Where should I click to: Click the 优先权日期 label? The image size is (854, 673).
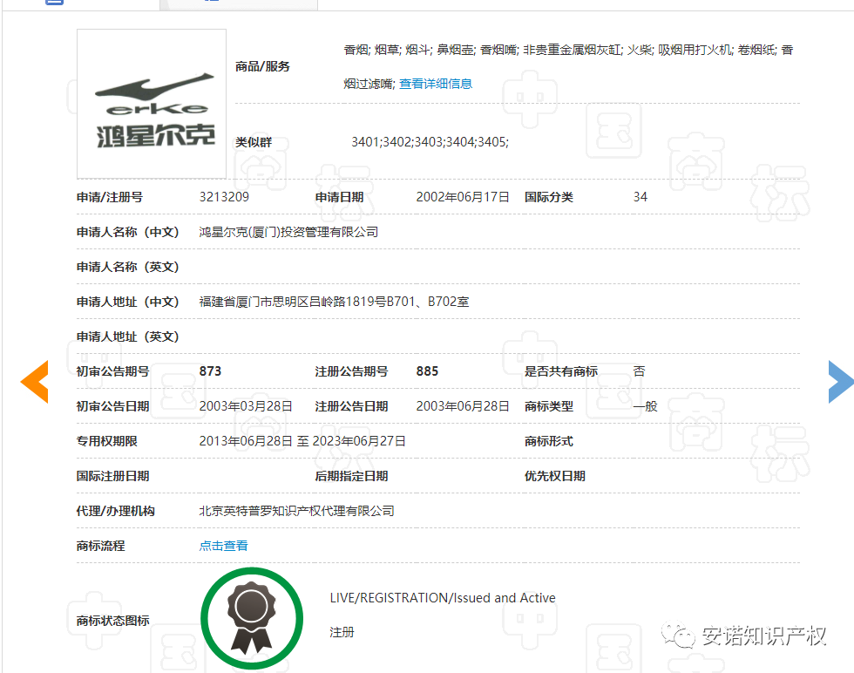[x=554, y=476]
